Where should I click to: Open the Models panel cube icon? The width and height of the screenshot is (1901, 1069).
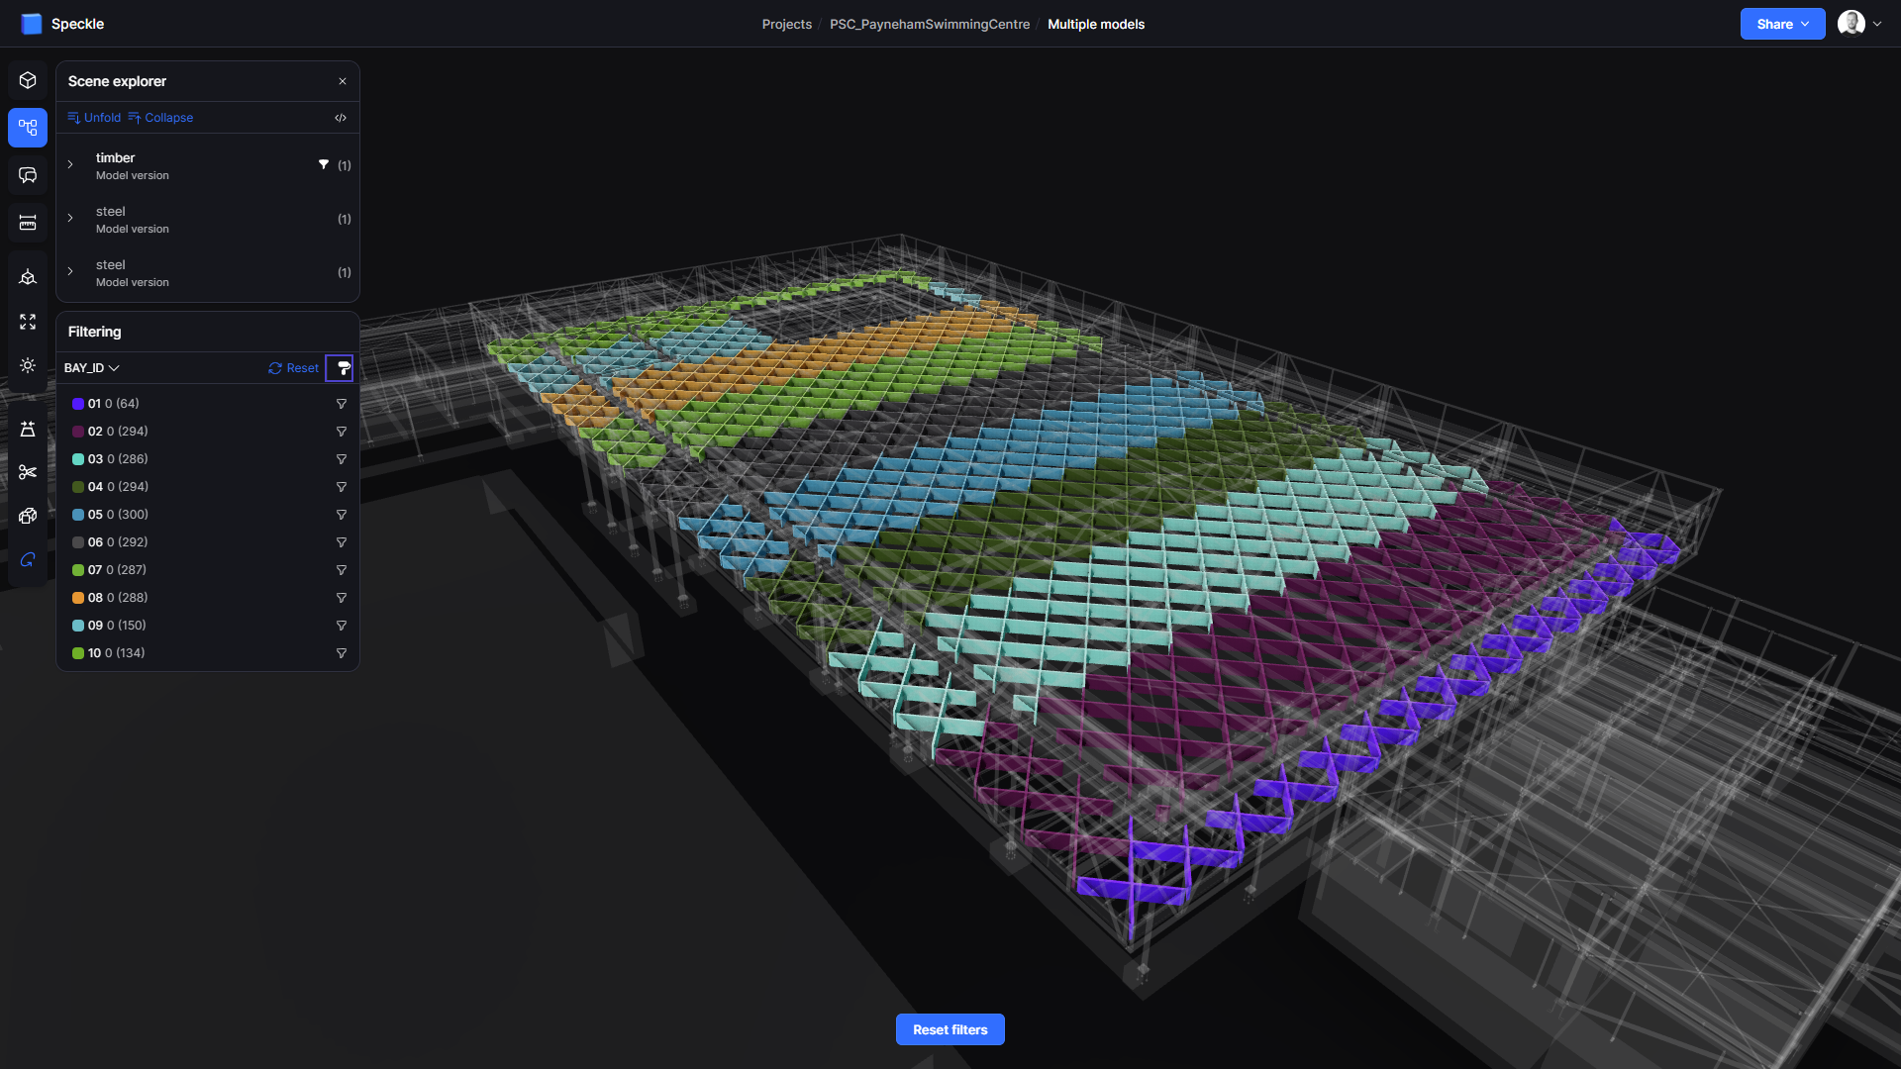click(x=28, y=80)
